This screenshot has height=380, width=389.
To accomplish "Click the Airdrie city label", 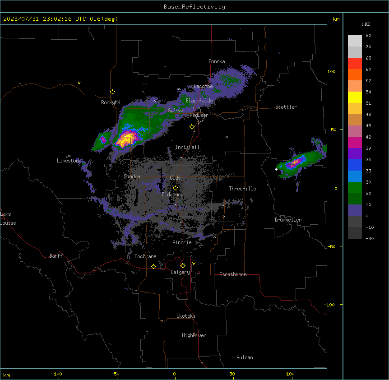I will coord(182,242).
